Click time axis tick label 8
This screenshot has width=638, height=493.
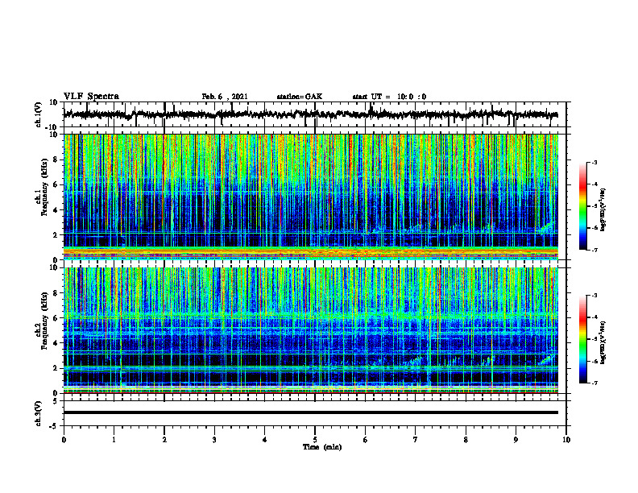tap(466, 440)
